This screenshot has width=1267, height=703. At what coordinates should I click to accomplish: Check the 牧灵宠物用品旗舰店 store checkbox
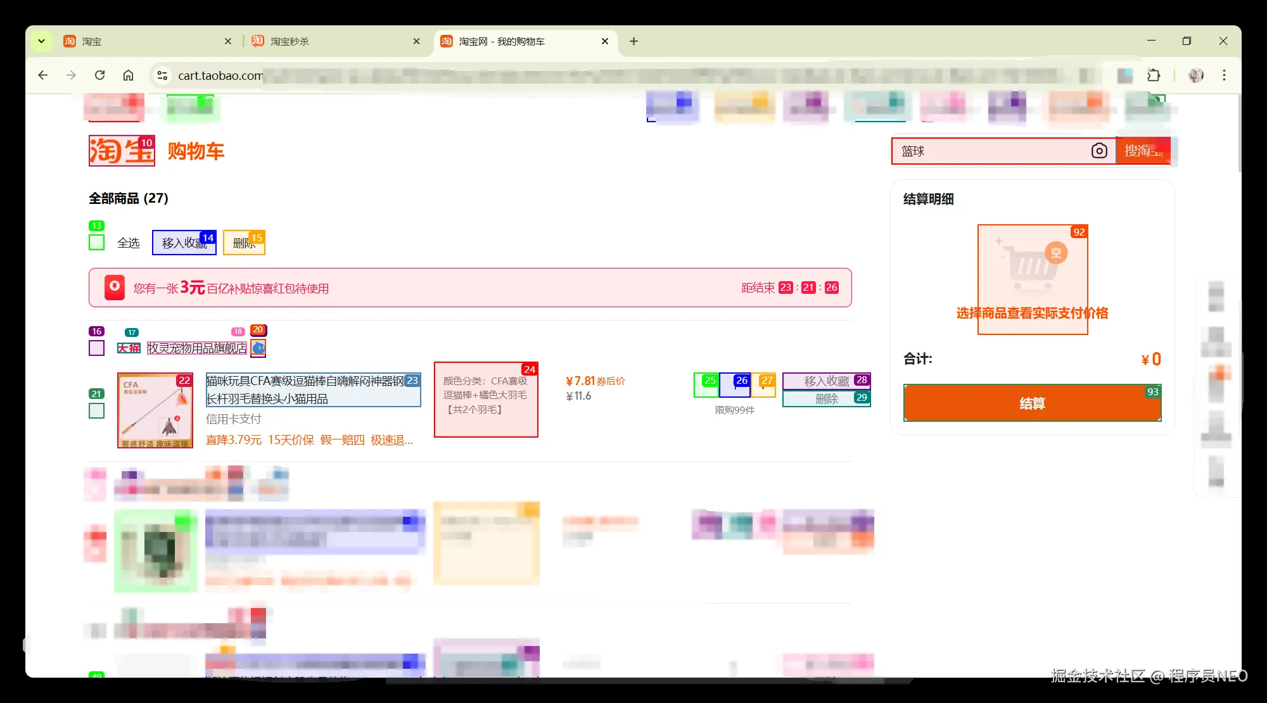tap(96, 348)
